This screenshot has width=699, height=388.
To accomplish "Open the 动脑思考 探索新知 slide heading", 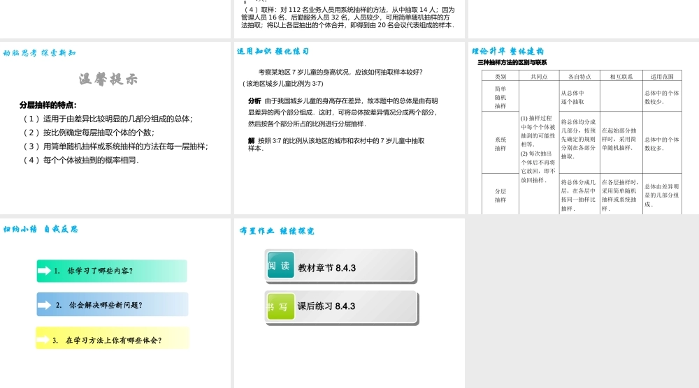I will (x=40, y=53).
